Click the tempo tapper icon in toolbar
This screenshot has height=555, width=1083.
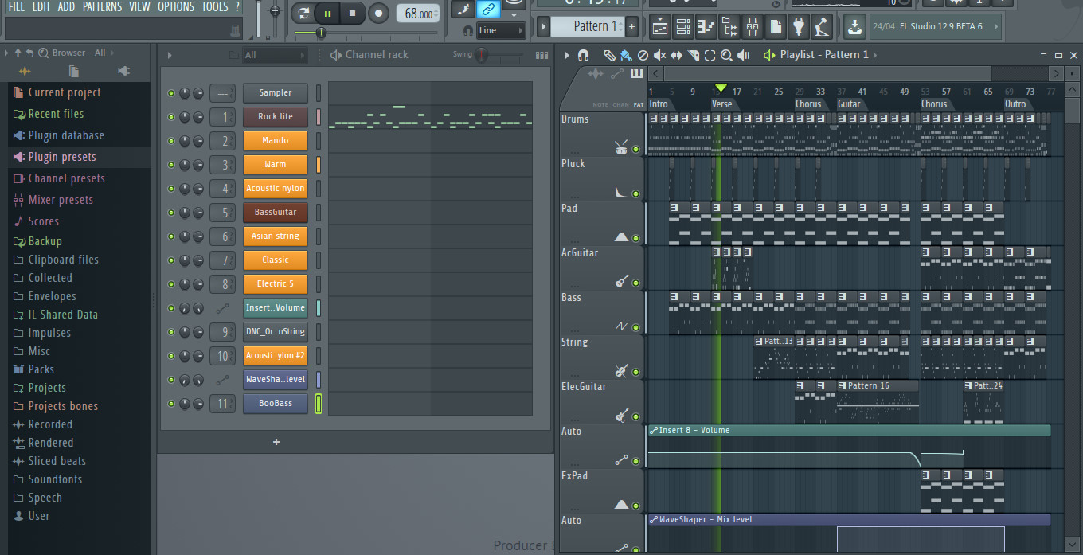coord(822,26)
